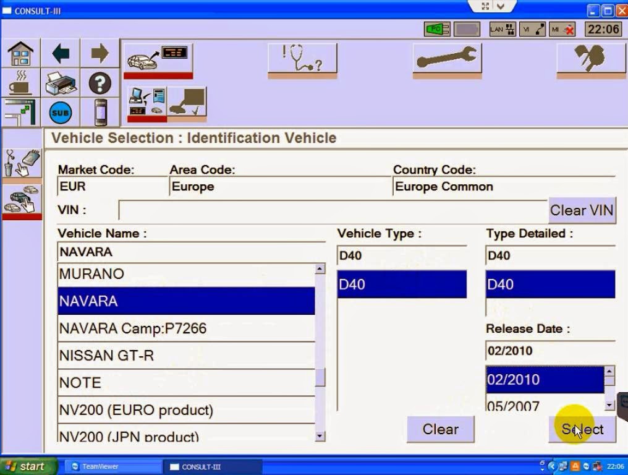Click the printer icon
Viewport: 628px width, 475px height.
click(x=61, y=83)
